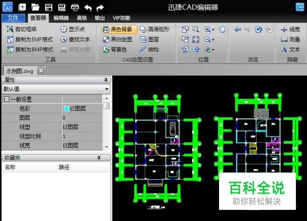Print the drawing with the printer icon
This screenshot has height=221, width=307.
pyautogui.click(x=75, y=8)
